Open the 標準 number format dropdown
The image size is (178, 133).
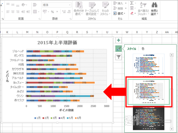70,5
